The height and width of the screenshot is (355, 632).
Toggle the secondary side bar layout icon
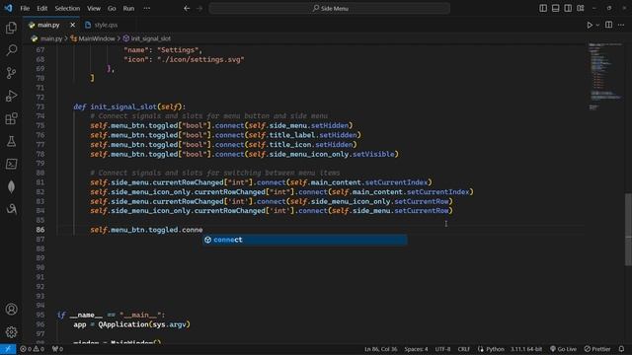(568, 8)
